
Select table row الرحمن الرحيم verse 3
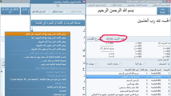coord(128,80)
